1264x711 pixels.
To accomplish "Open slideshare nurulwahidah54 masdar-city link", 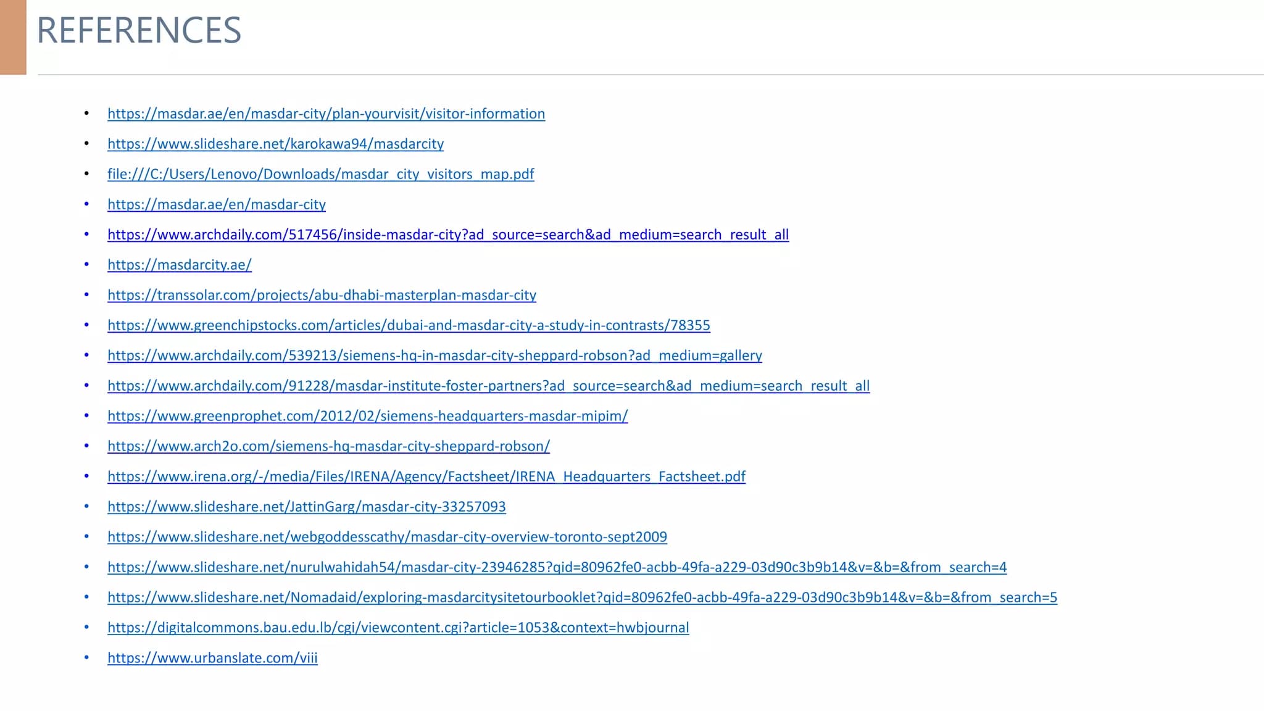I will point(557,567).
